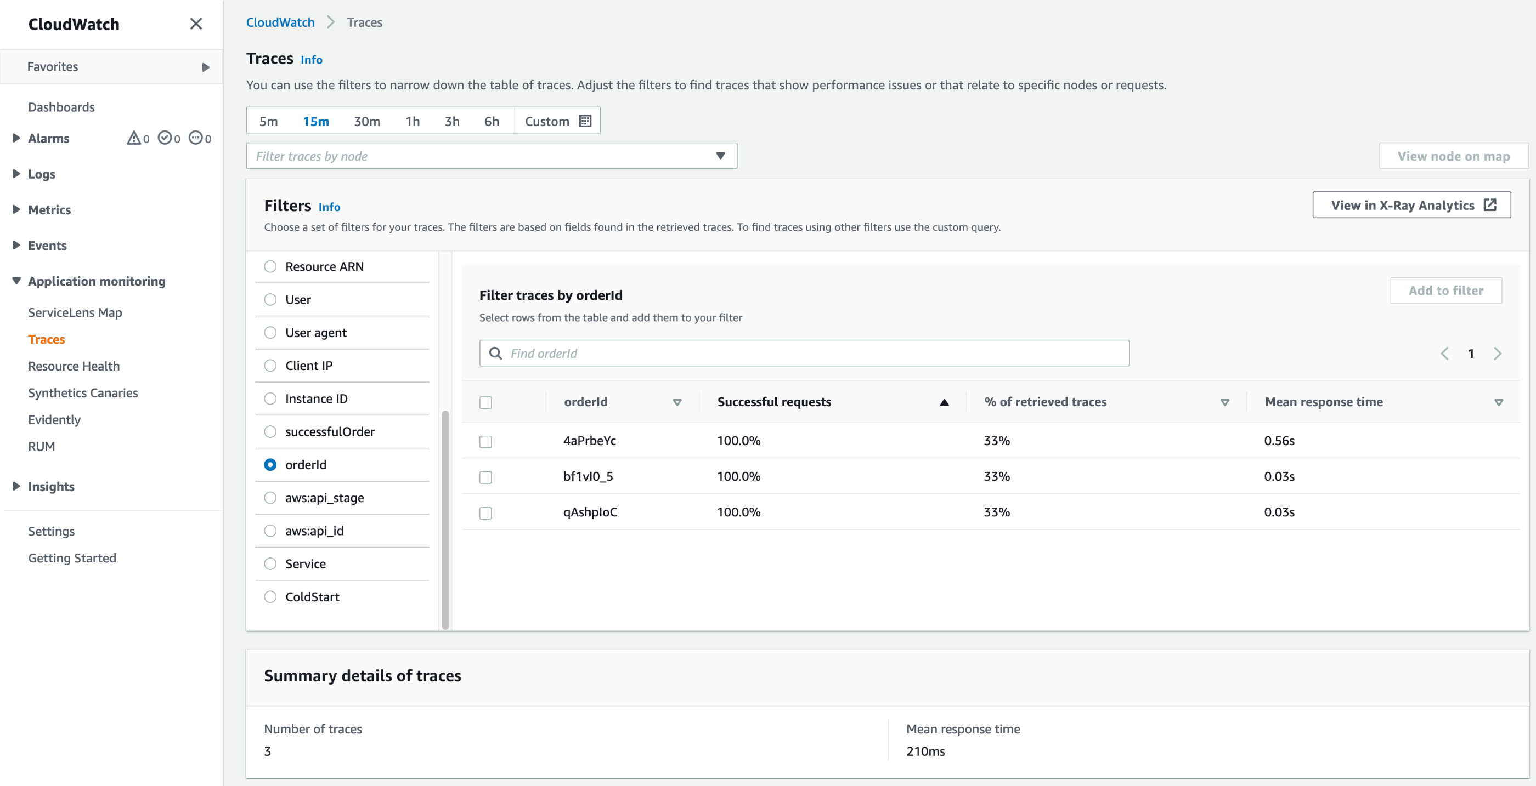Viewport: 1536px width, 786px height.
Task: Click the Add to filter button
Action: 1447,290
